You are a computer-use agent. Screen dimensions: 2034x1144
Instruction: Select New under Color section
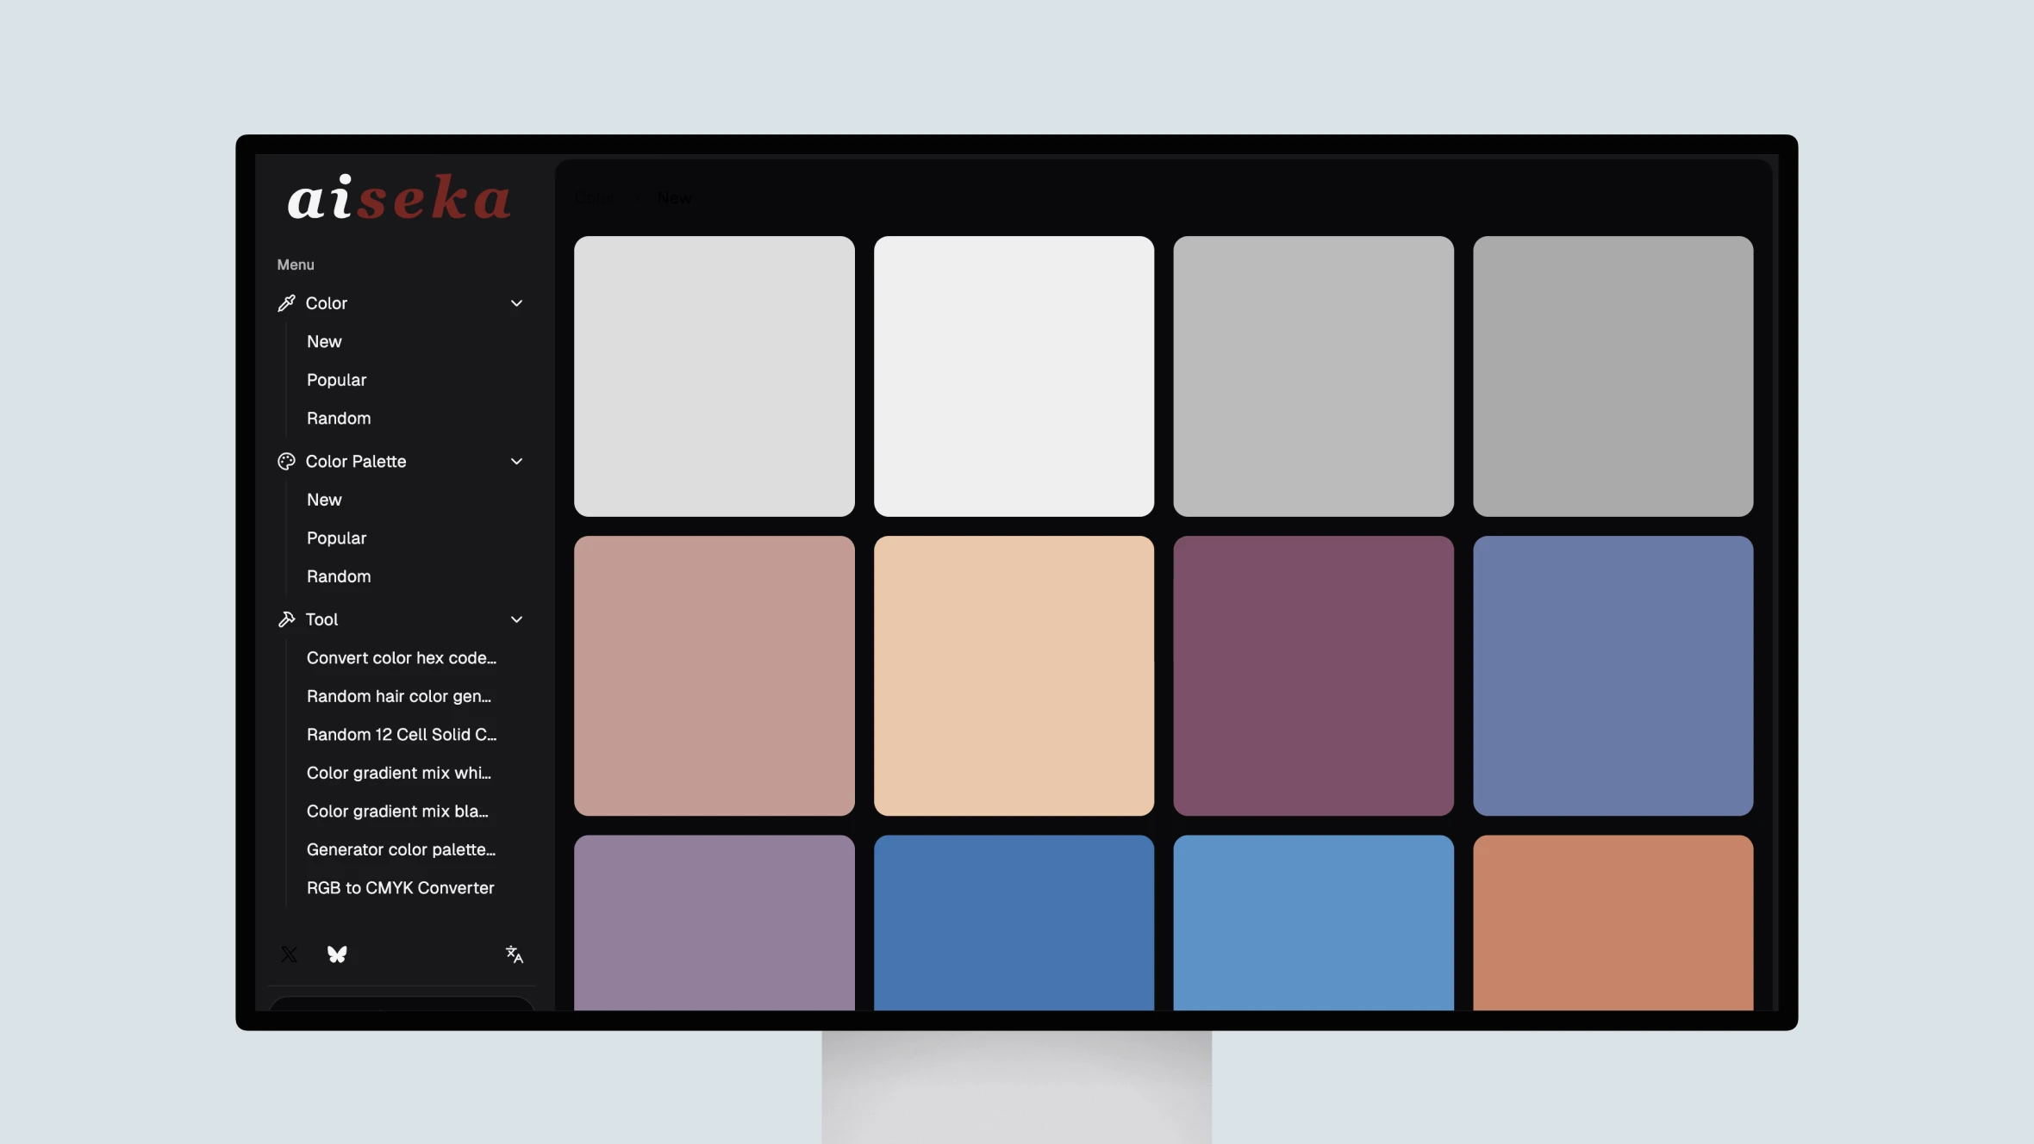tap(324, 342)
